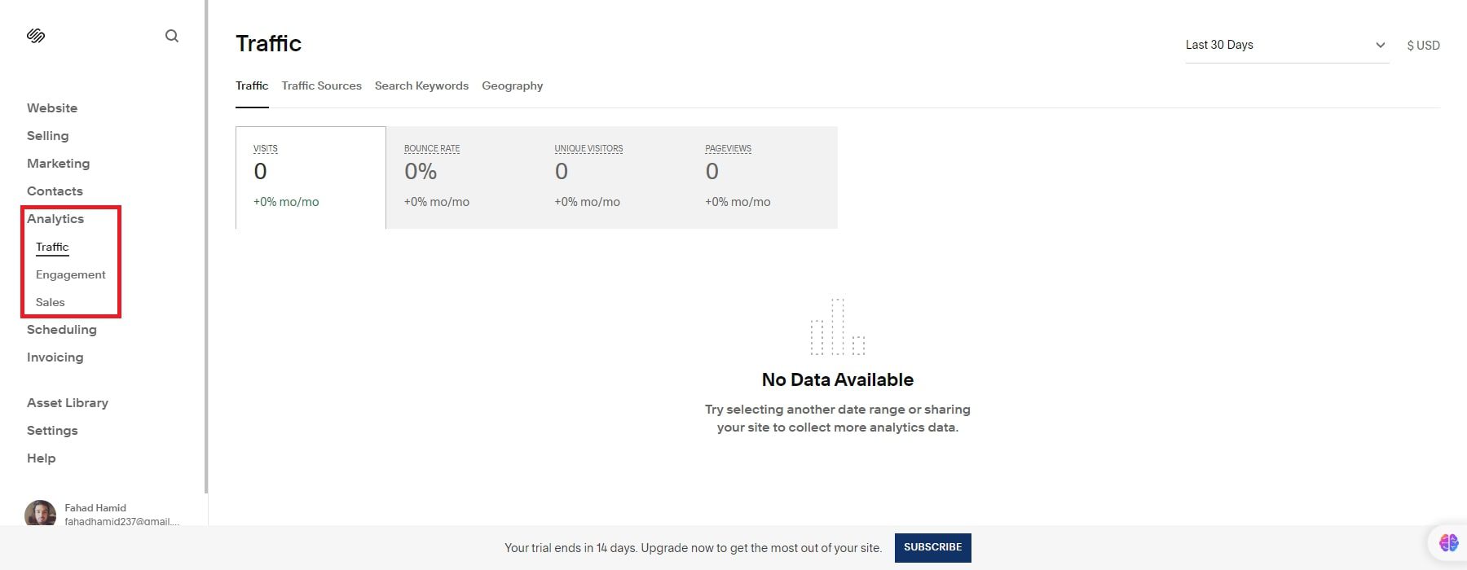The width and height of the screenshot is (1467, 570).
Task: Open the Marketing menu item
Action: pyautogui.click(x=58, y=164)
